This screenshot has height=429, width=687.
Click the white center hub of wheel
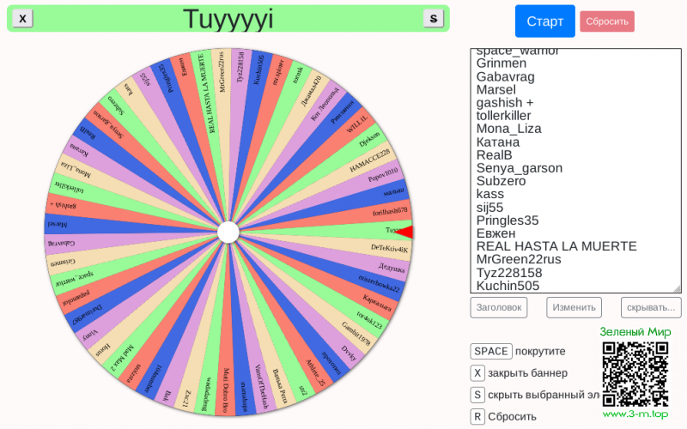(x=228, y=232)
